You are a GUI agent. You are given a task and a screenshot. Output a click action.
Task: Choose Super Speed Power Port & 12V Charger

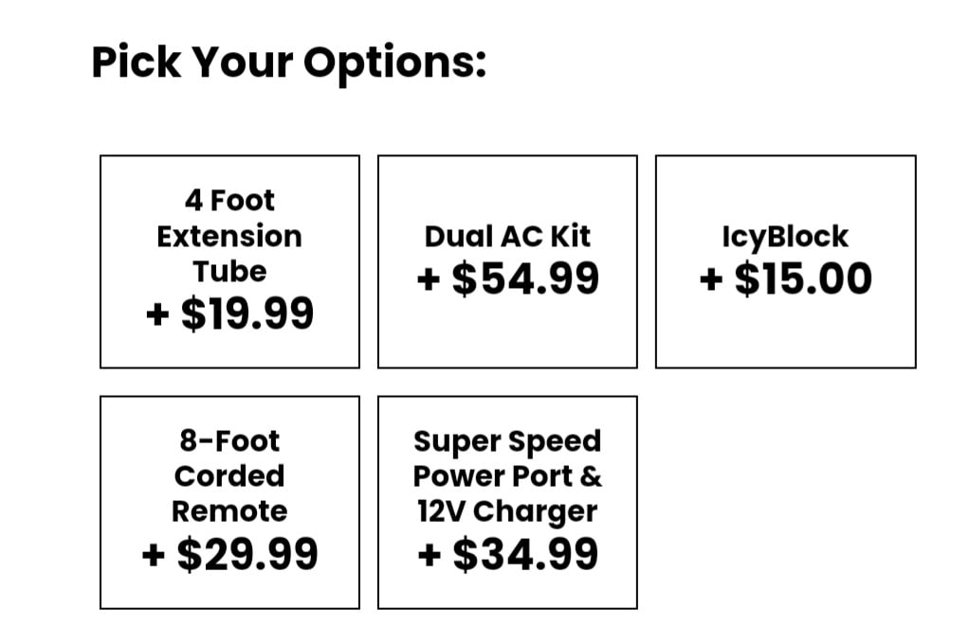(x=507, y=503)
